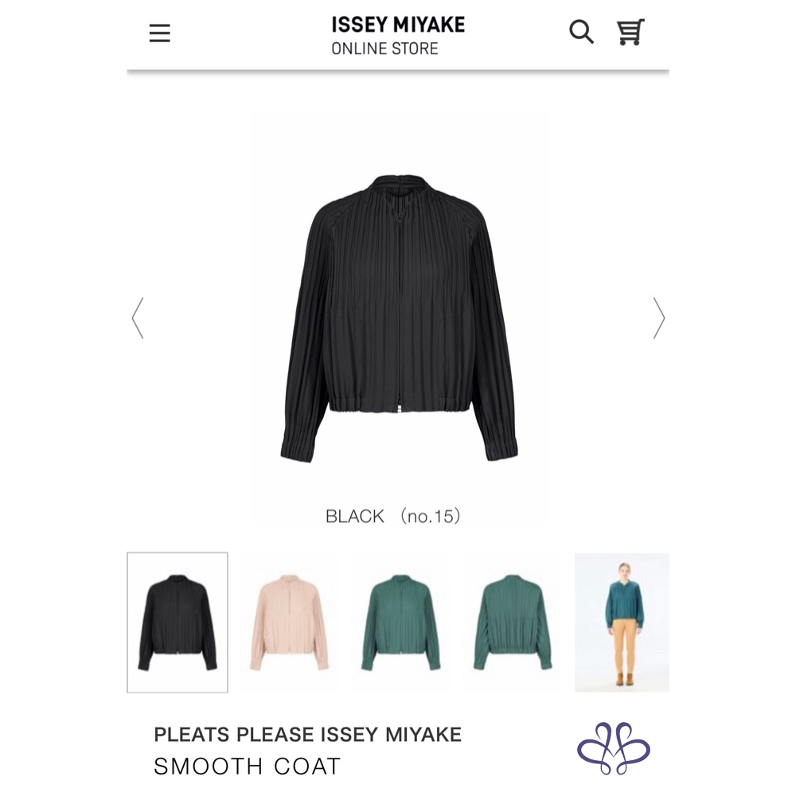Open the shopping cart
796x796 pixels.
[630, 32]
